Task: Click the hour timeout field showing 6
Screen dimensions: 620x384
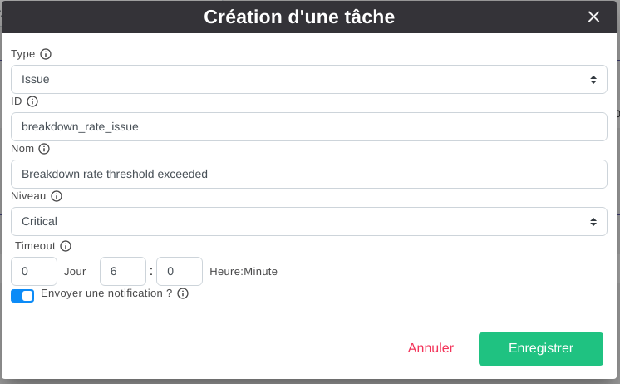Action: click(x=123, y=271)
